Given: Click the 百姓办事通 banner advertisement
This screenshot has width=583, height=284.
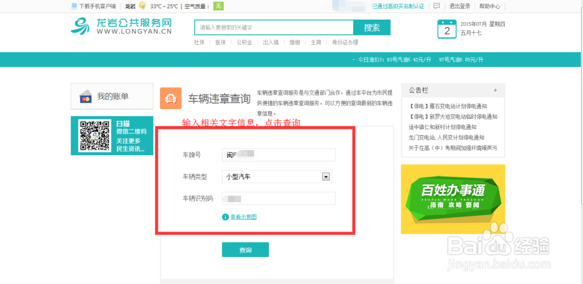Looking at the screenshot, I should pos(453,199).
